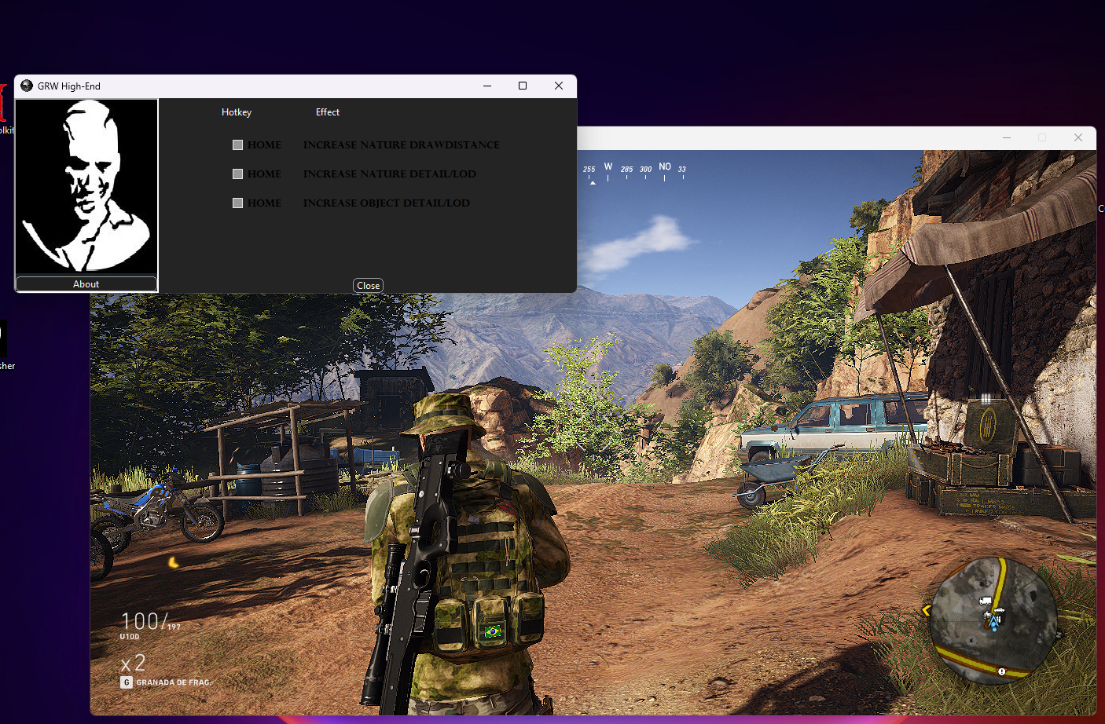Close the game window
Screen dimensions: 1105x724
click(x=1078, y=137)
